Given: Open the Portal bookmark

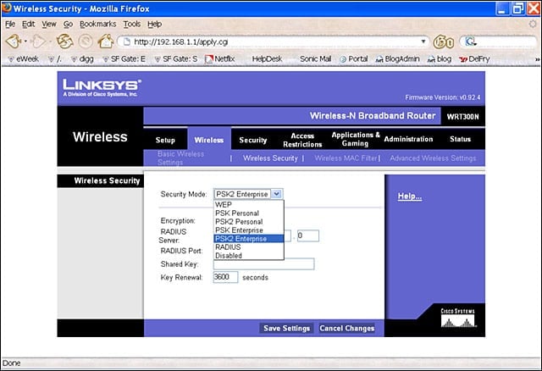Looking at the screenshot, I should pos(354,59).
